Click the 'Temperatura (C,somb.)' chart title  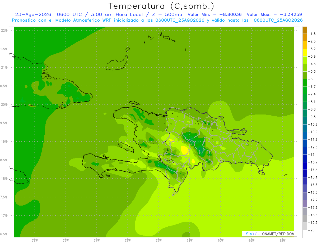coord(161,6)
